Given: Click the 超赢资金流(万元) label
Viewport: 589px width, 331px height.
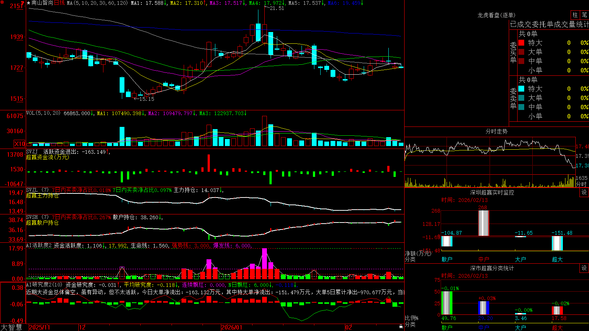Looking at the screenshot, I should click(47, 157).
